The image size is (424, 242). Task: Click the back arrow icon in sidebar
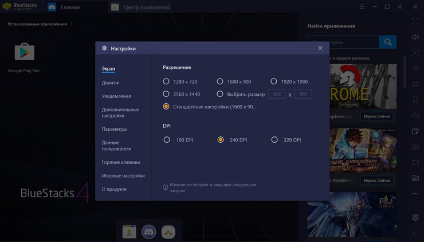[415, 233]
